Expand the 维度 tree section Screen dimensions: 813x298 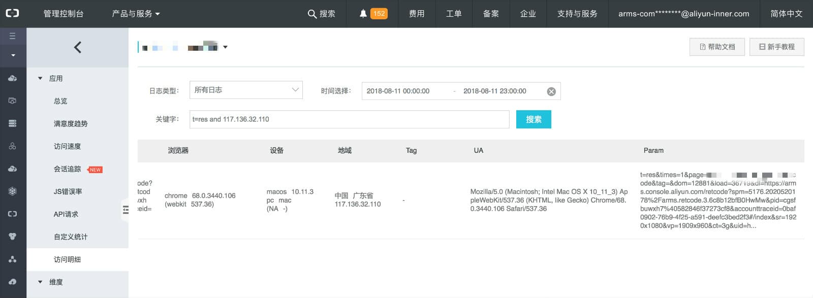(x=40, y=282)
